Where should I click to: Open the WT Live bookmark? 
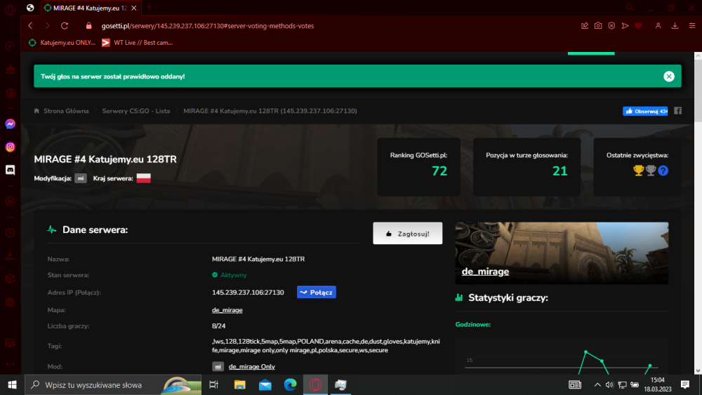(x=137, y=43)
